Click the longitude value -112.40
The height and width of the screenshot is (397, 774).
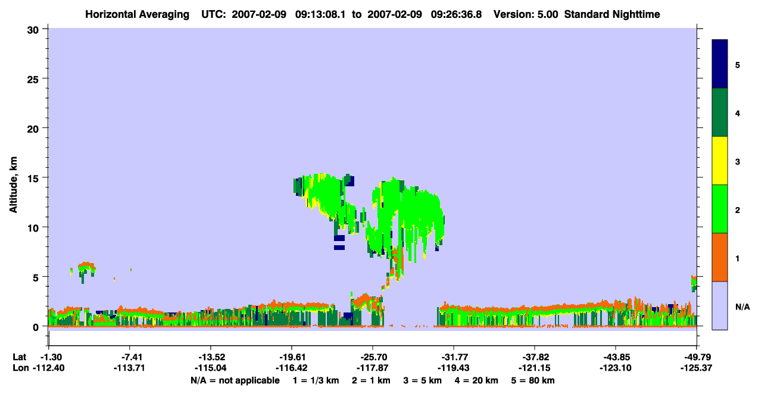[48, 368]
